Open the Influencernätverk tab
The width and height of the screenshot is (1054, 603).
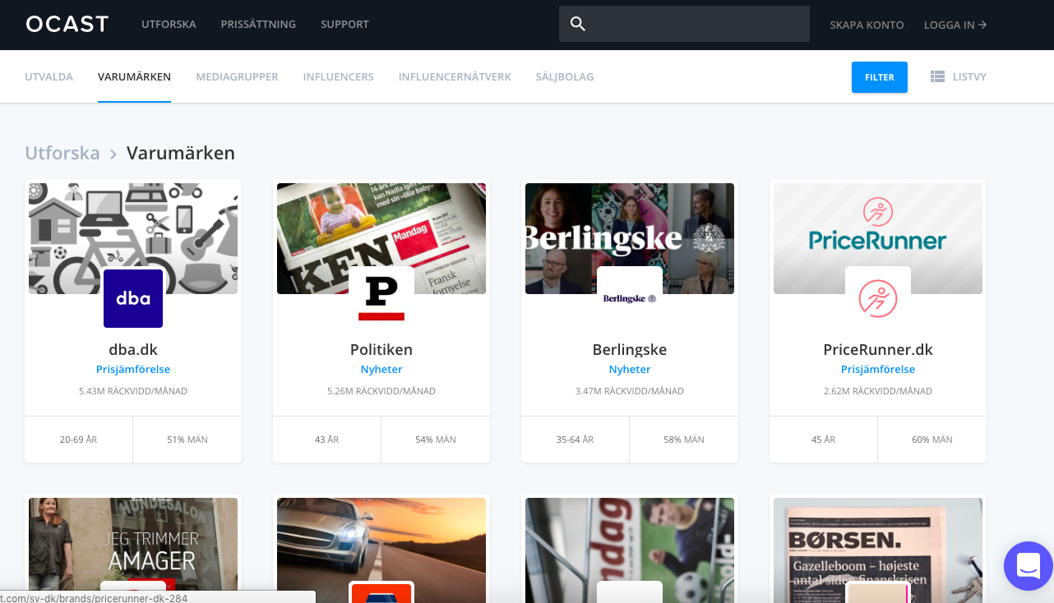(455, 76)
